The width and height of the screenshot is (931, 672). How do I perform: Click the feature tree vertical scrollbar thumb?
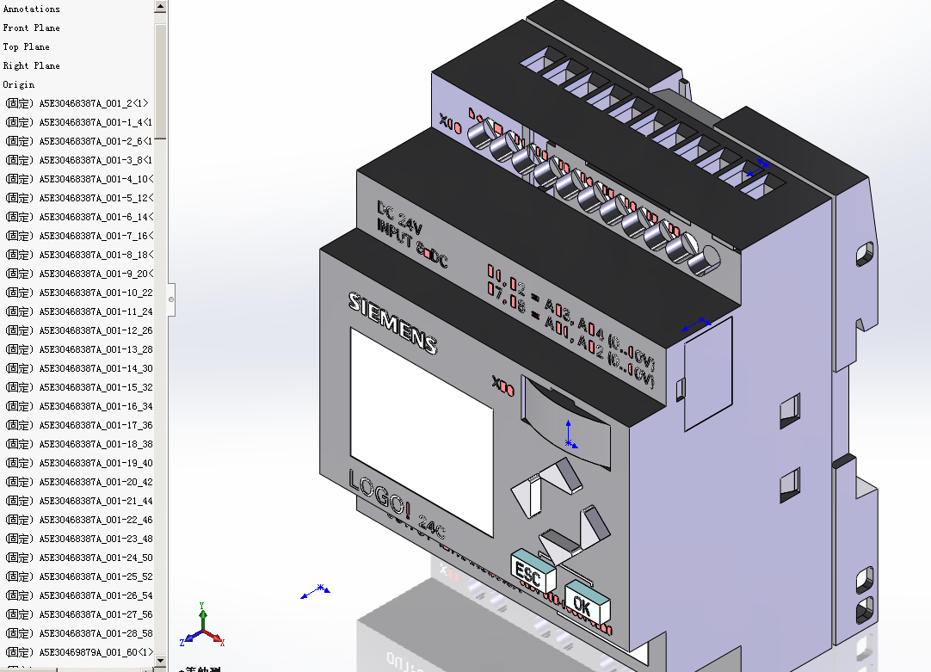160,80
